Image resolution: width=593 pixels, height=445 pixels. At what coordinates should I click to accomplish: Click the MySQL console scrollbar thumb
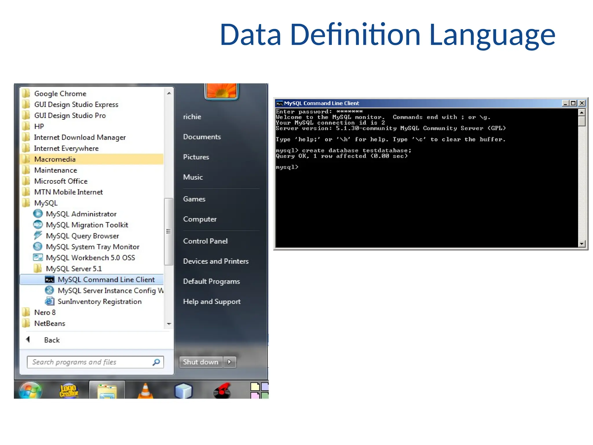tap(582, 121)
